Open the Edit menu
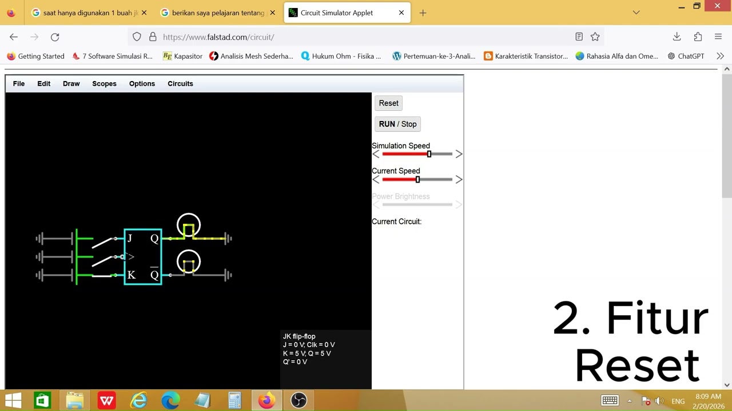Image resolution: width=732 pixels, height=411 pixels. coord(44,83)
